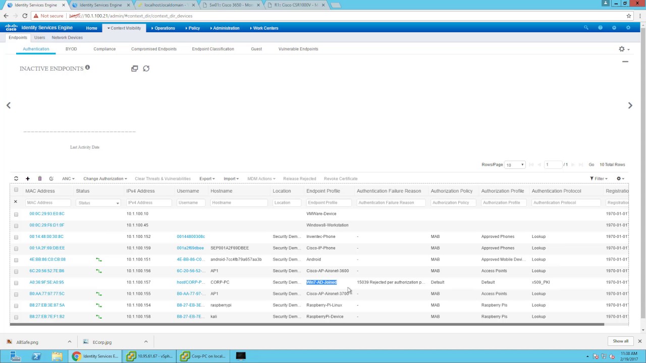Open the ISE help question mark icon
Screen dimensions: 646x363
coord(600,28)
